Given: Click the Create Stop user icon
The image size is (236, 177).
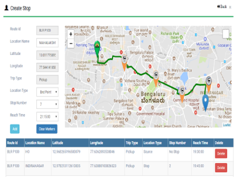Looking at the screenshot, I should point(6,8).
